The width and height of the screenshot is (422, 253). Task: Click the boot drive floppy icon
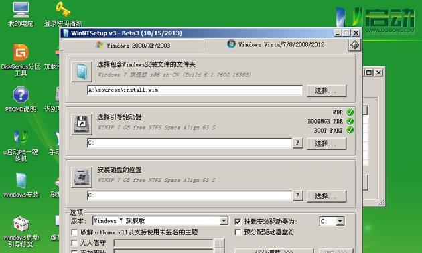coord(82,124)
